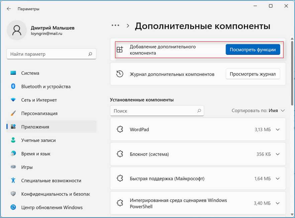The height and width of the screenshot is (218, 295).
Task: Click the Посмотреть функции button
Action: point(253,49)
